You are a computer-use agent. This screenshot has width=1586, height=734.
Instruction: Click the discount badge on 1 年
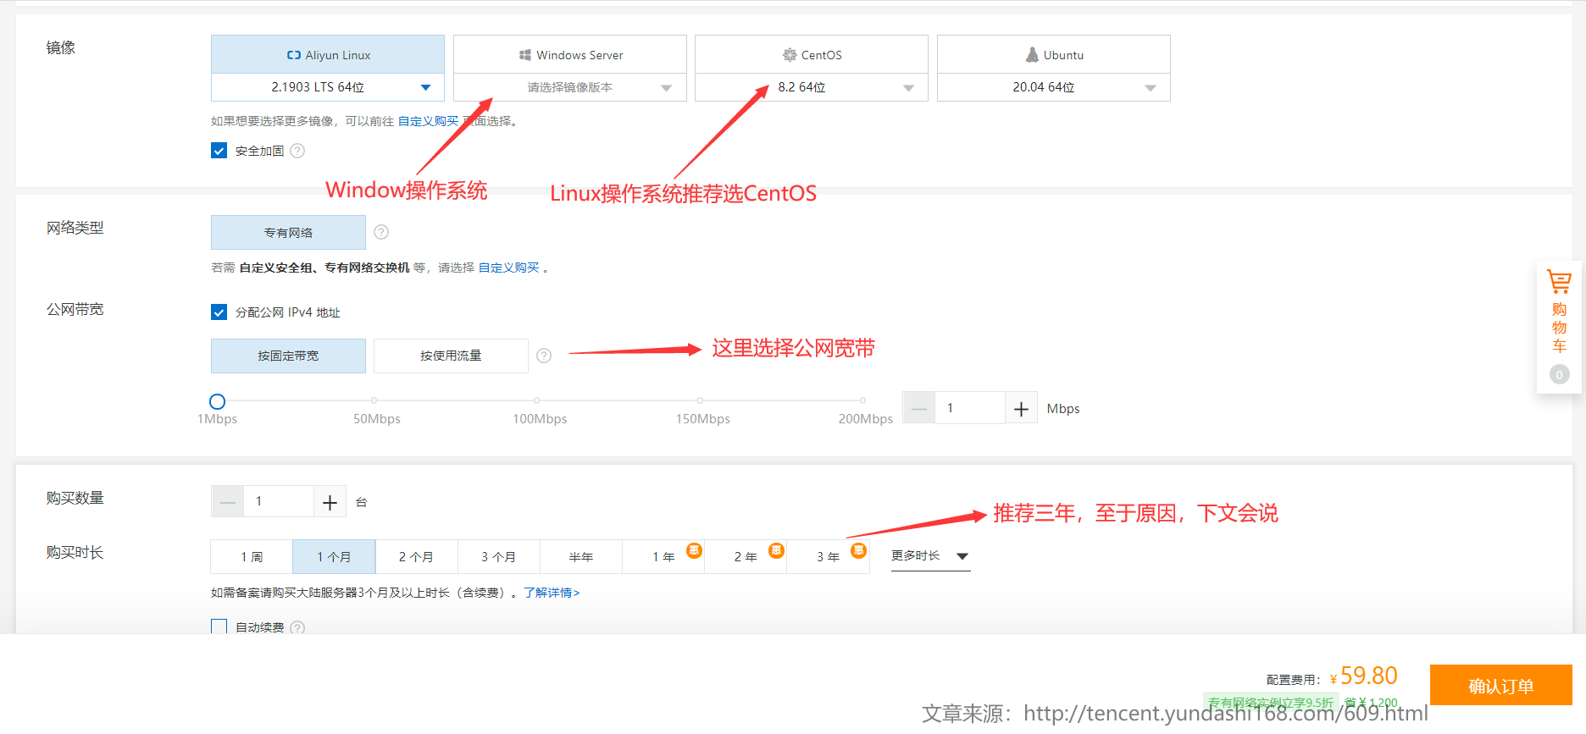tap(694, 550)
